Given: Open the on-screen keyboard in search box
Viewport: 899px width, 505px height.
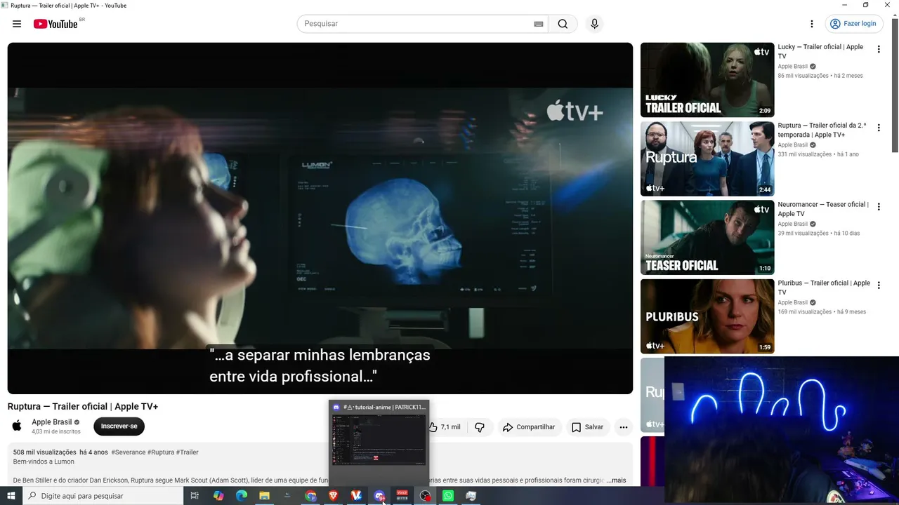Looking at the screenshot, I should (x=539, y=24).
